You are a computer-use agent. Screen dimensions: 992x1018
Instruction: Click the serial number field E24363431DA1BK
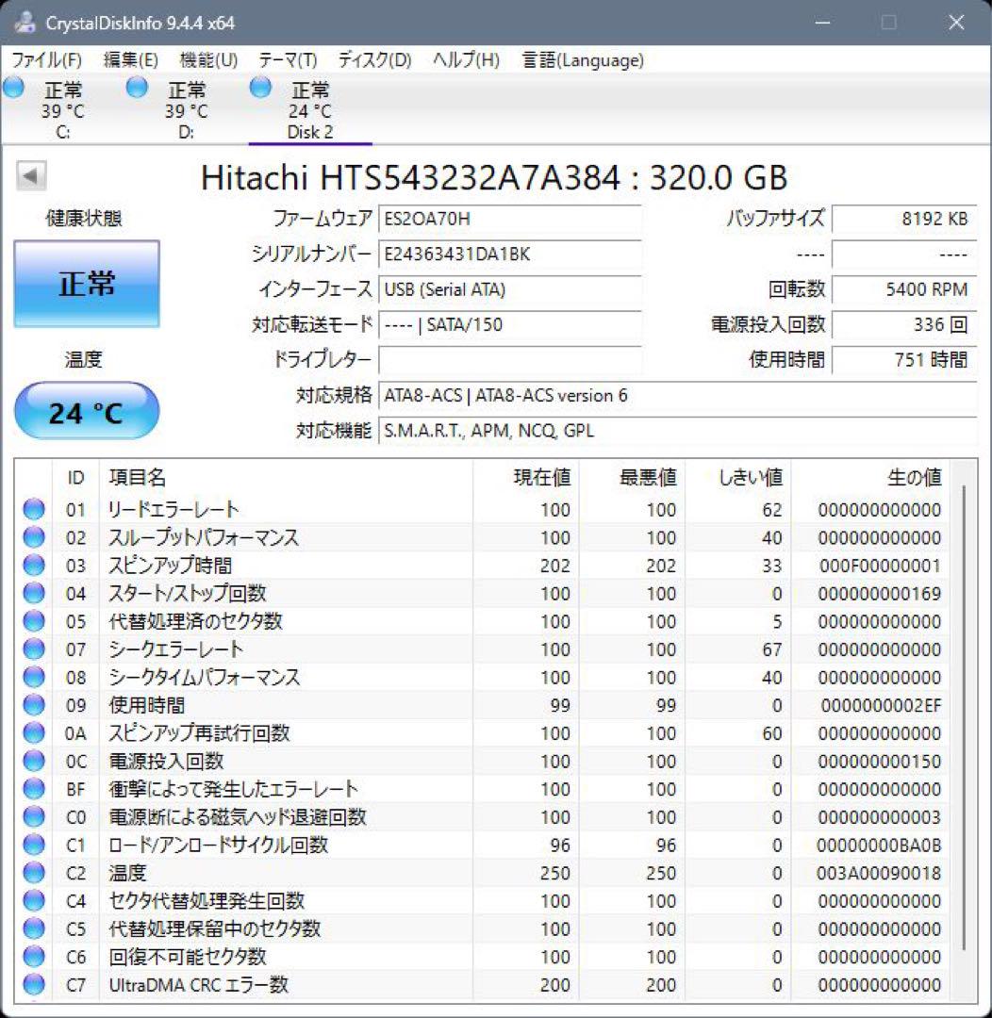coord(510,254)
